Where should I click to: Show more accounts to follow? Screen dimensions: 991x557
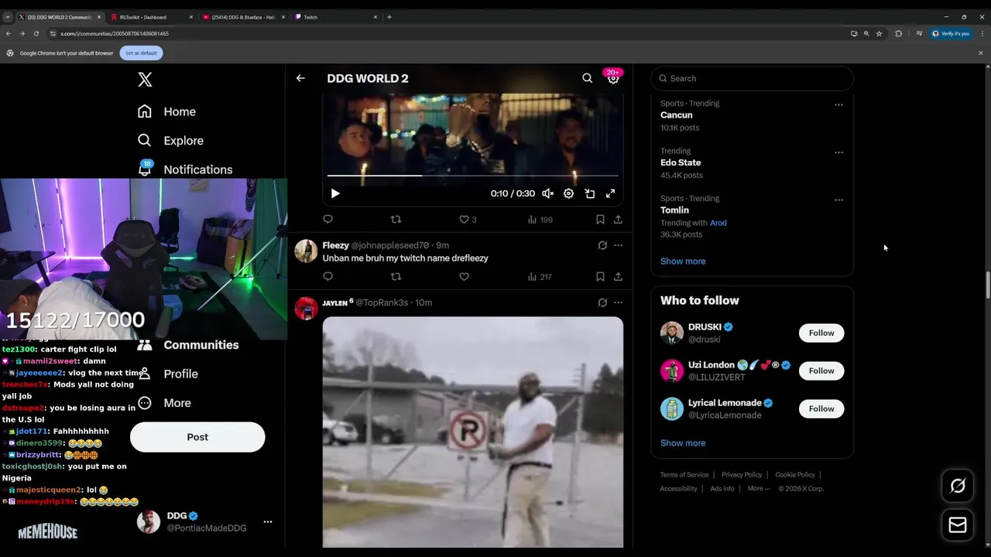(x=683, y=443)
